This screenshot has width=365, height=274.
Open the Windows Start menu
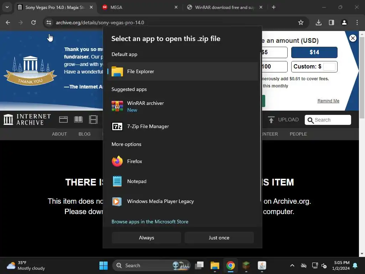point(103,265)
